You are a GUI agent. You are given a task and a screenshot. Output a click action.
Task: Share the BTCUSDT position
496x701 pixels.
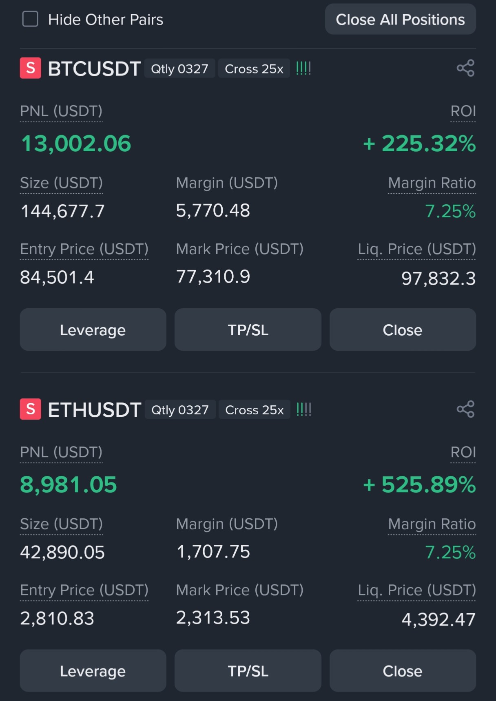tap(465, 68)
